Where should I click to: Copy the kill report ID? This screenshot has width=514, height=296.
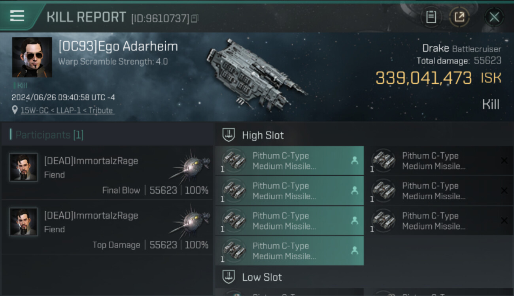pyautogui.click(x=195, y=18)
